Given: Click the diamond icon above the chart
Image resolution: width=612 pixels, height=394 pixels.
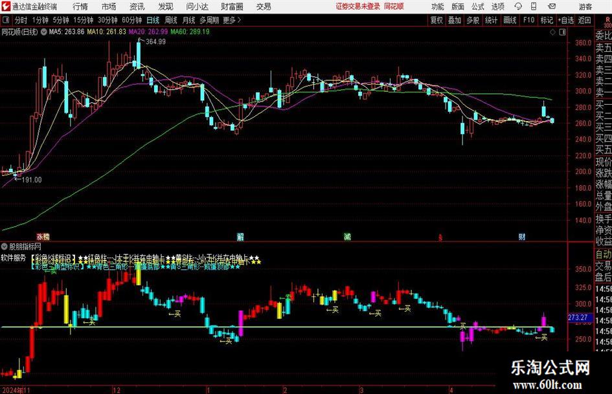Looking at the screenshot, I should point(552,32).
